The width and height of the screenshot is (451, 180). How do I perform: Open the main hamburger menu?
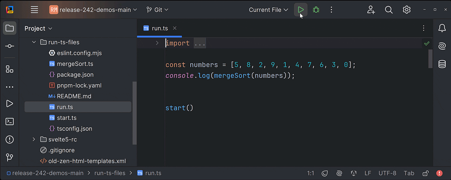[35, 10]
